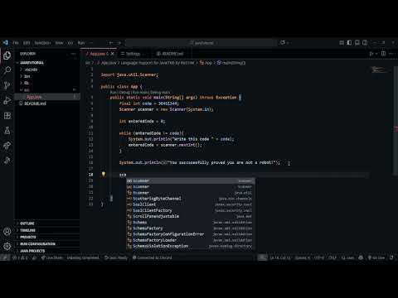Click the command center search box

point(201,43)
